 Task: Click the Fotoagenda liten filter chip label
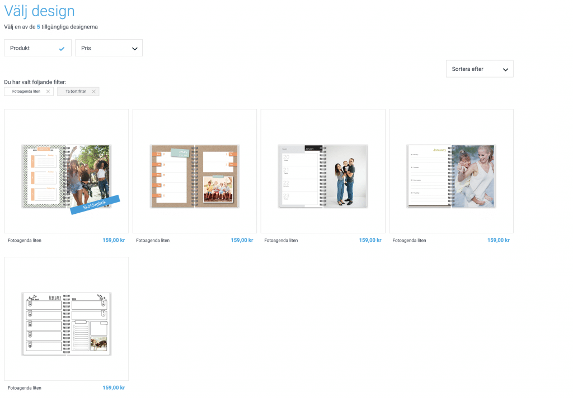[x=26, y=92]
